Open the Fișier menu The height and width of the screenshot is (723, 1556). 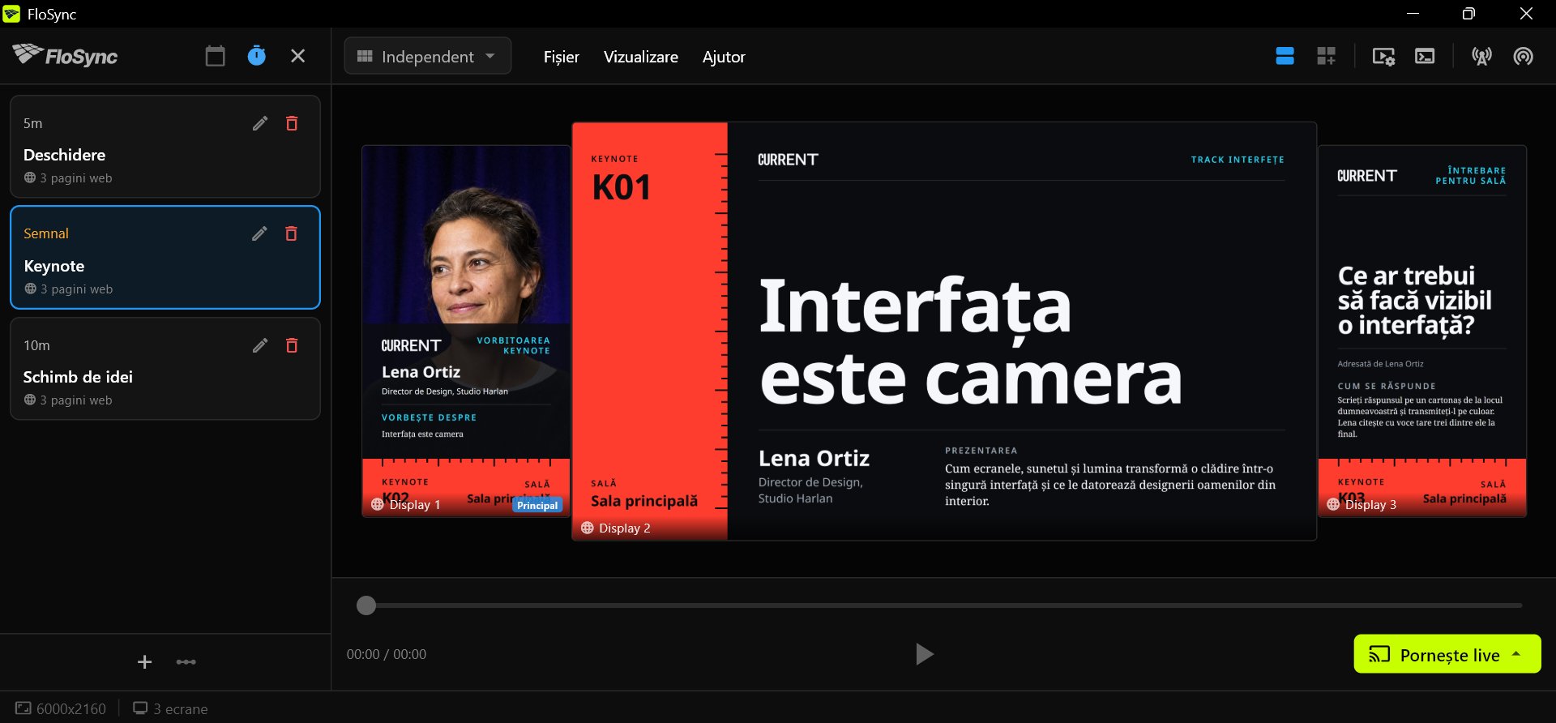click(x=561, y=57)
